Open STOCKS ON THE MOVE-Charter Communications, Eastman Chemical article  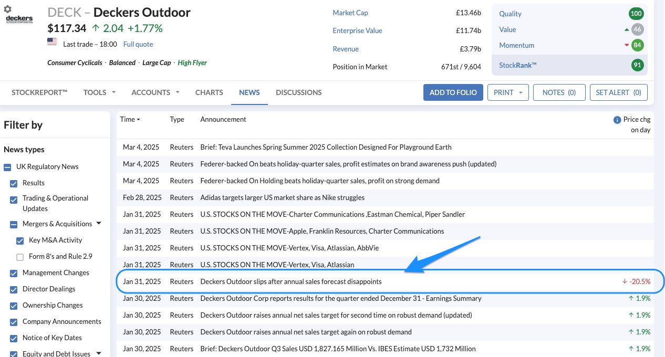click(x=332, y=214)
